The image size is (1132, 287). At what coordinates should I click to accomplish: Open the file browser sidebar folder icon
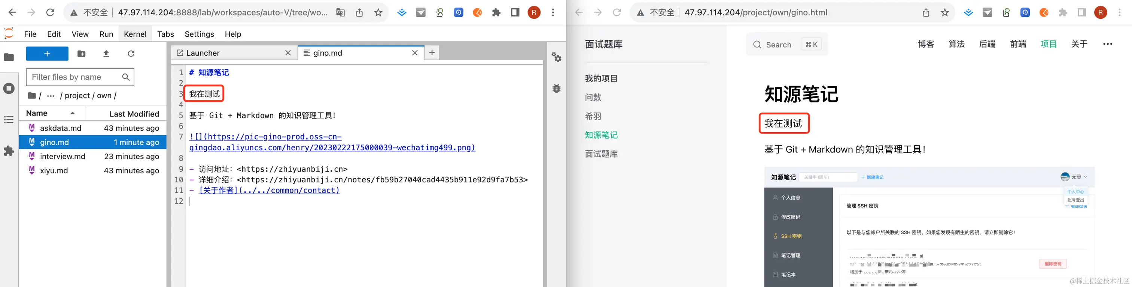coord(9,57)
